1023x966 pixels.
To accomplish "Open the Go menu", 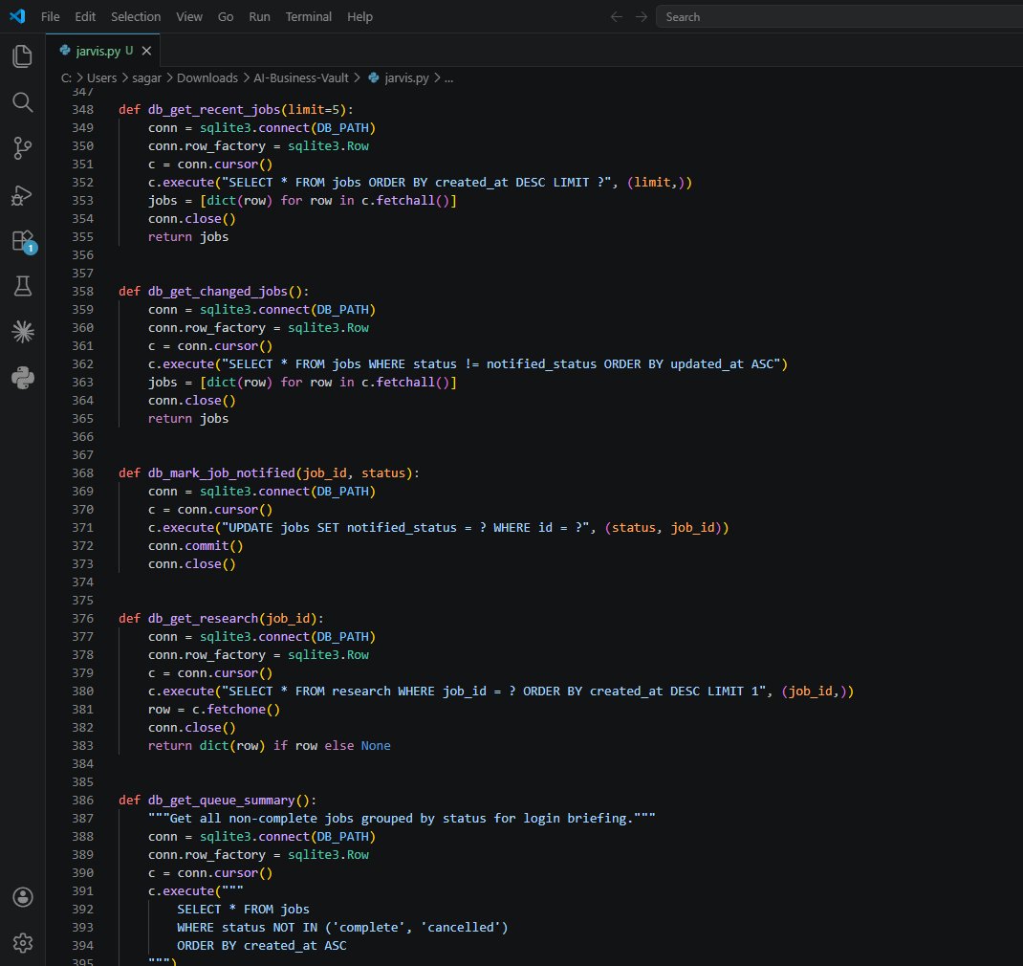I will [225, 17].
